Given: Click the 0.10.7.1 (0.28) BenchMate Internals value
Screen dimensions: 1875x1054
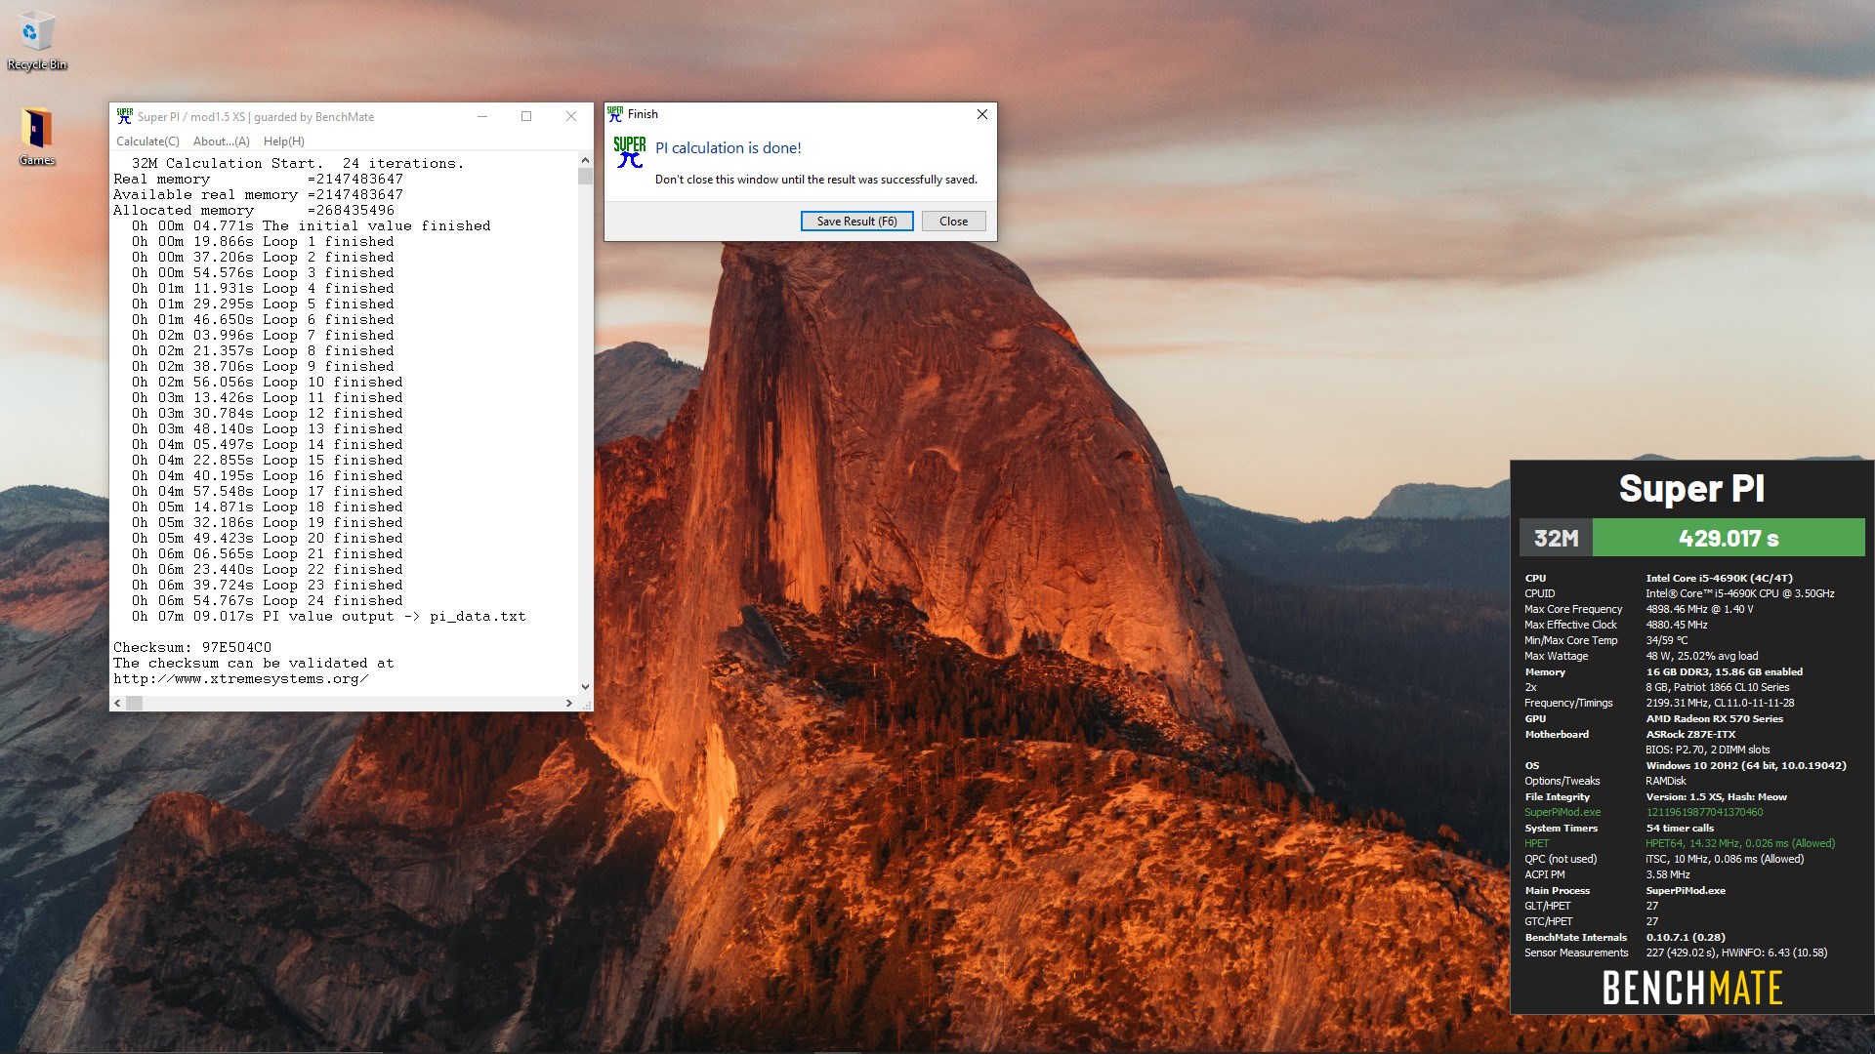Looking at the screenshot, I should click(1686, 937).
